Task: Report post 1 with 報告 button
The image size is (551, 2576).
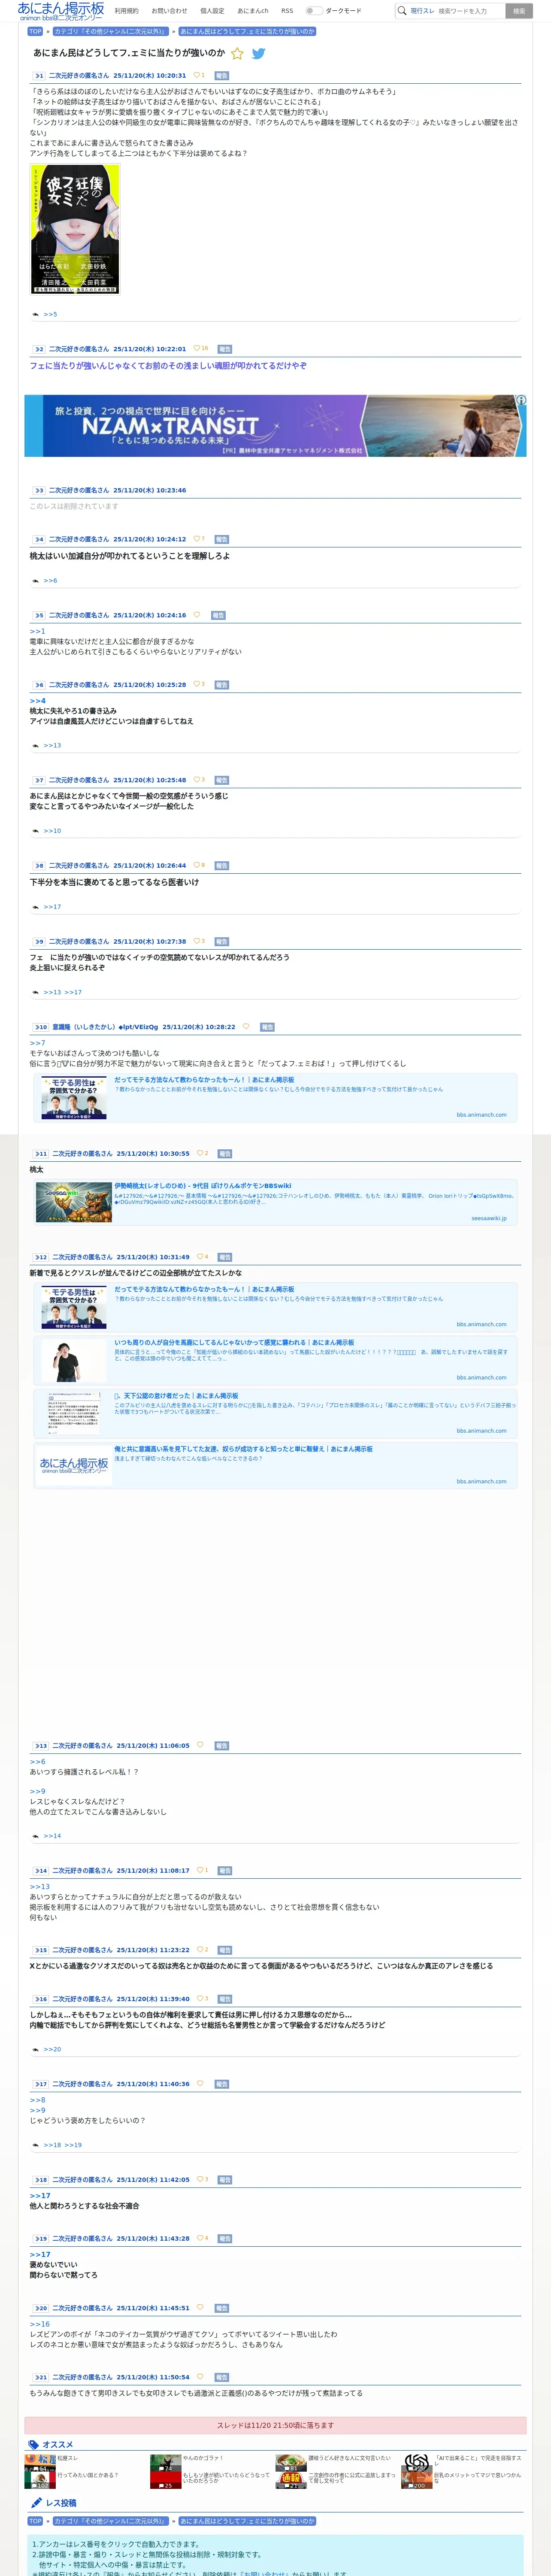Action: coord(222,75)
